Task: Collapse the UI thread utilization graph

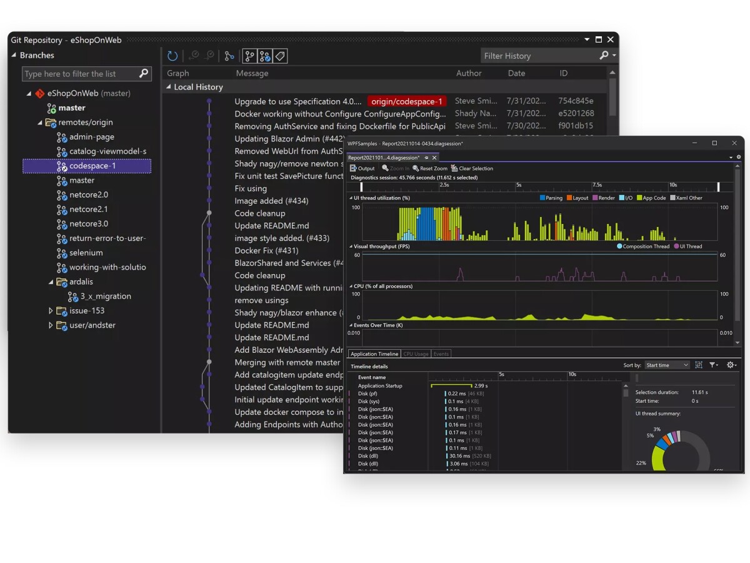Action: pyautogui.click(x=351, y=198)
